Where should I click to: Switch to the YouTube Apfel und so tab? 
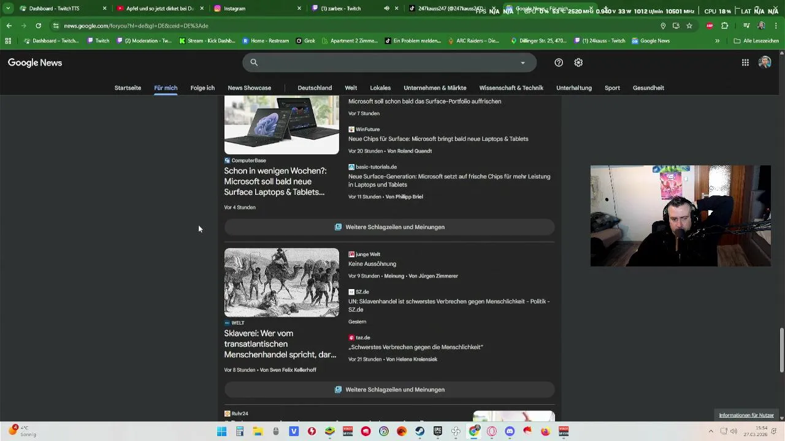point(160,9)
